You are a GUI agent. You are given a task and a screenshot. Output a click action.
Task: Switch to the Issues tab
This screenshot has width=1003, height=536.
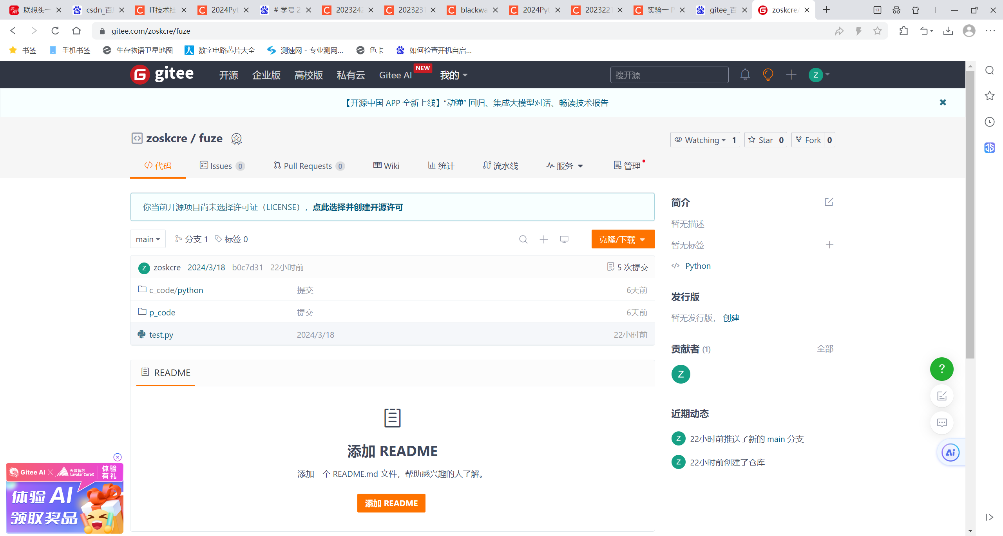[x=221, y=166]
